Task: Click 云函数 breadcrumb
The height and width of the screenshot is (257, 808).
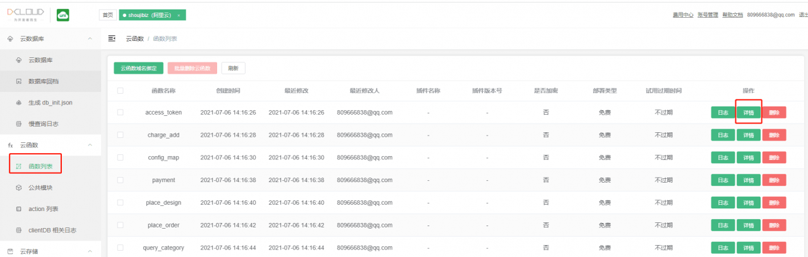Action: click(x=134, y=39)
